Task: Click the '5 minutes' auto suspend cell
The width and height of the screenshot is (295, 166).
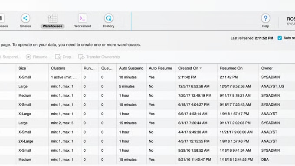Action: pyautogui.click(x=127, y=87)
